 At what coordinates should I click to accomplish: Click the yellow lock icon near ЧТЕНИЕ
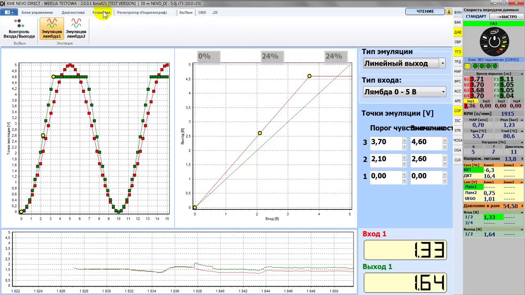449,11
